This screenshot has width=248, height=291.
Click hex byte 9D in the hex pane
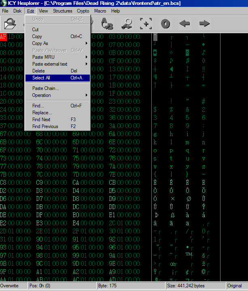coord(76,263)
